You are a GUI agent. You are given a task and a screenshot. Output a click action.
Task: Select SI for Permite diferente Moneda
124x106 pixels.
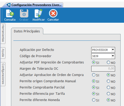pos(94,100)
